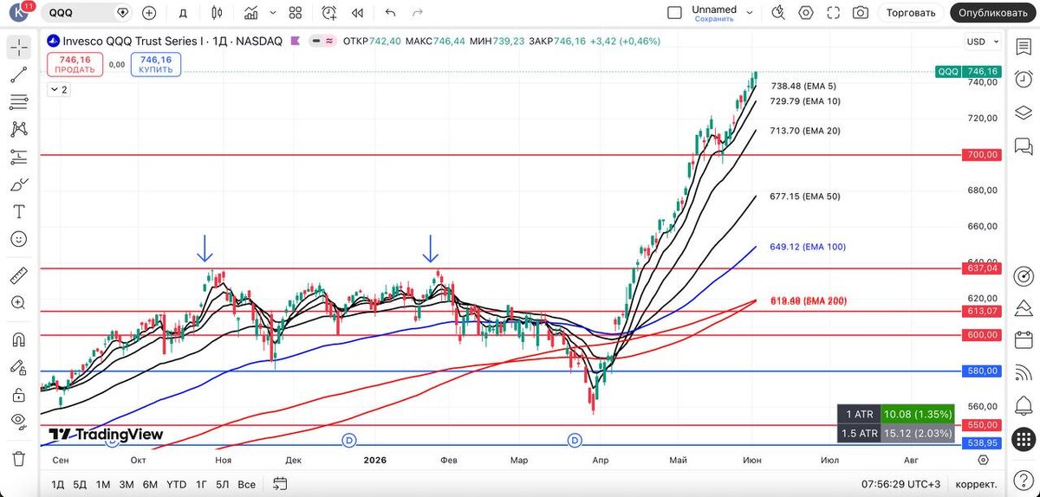
Task: Toggle magnet mode for drawings
Action: [x=19, y=339]
